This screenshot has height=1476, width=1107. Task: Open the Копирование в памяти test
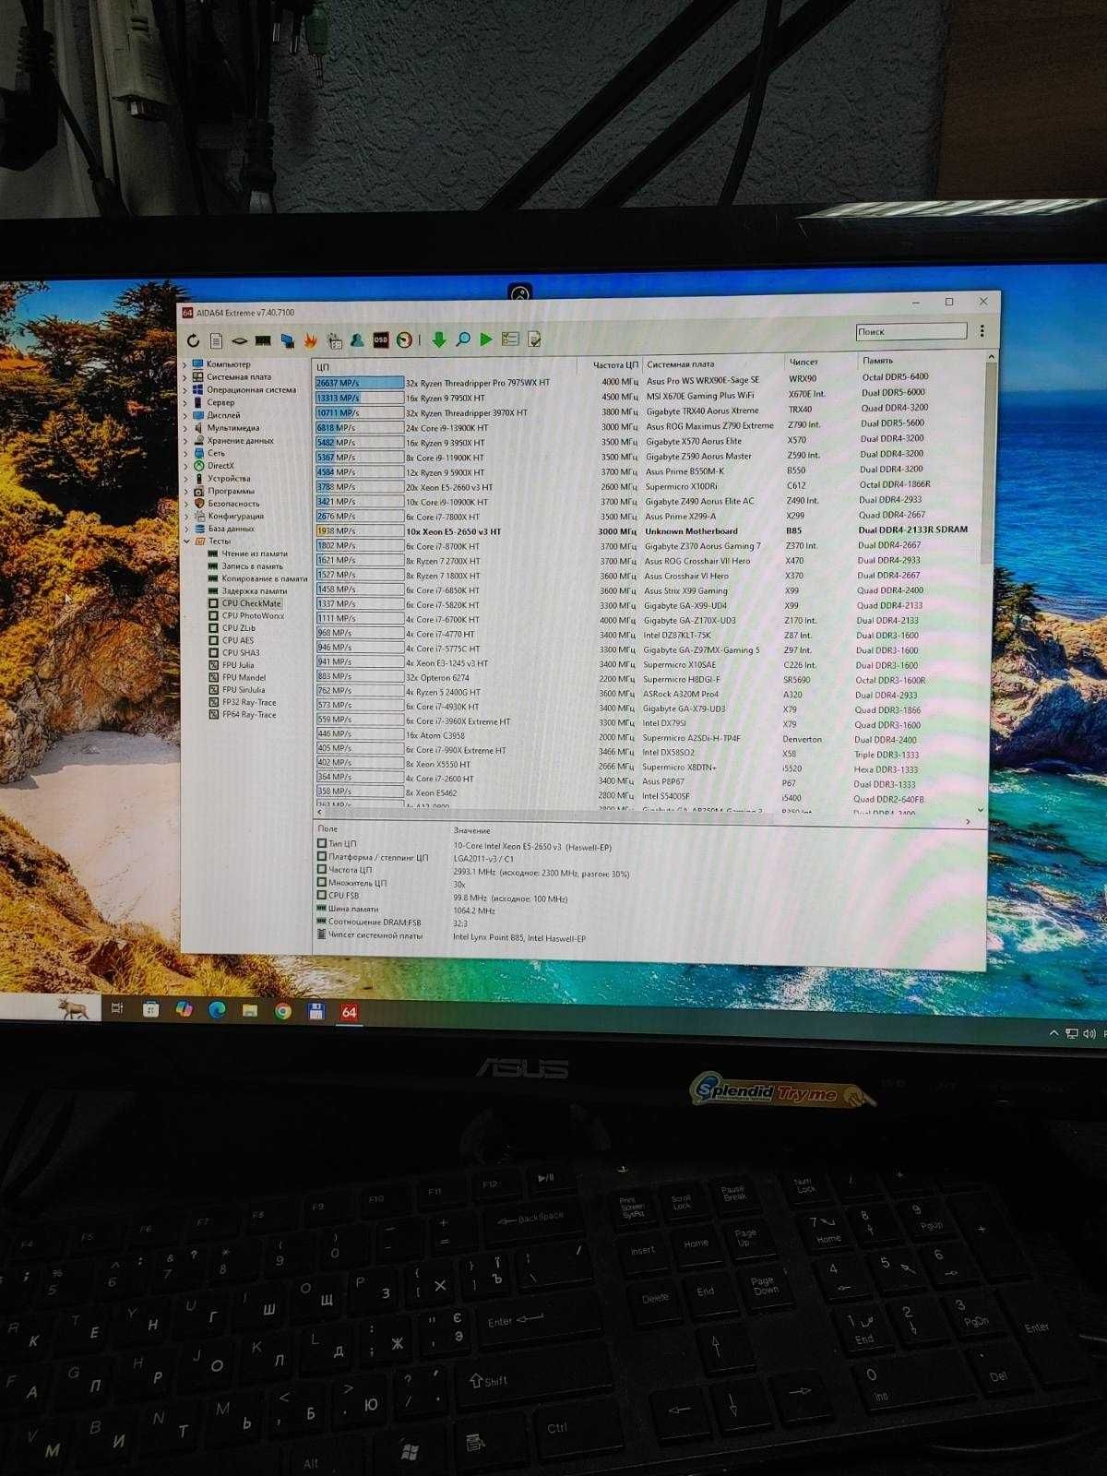coord(265,578)
